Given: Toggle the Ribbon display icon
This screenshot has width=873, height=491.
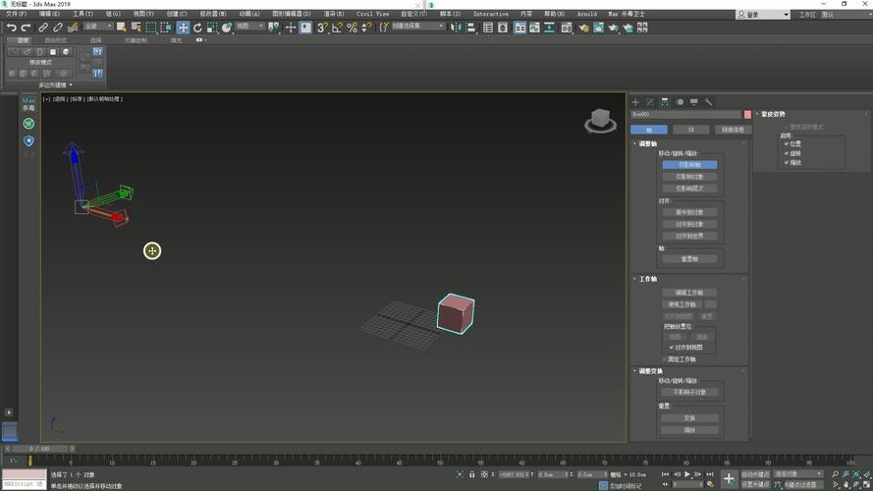Looking at the screenshot, I should pyautogui.click(x=520, y=27).
